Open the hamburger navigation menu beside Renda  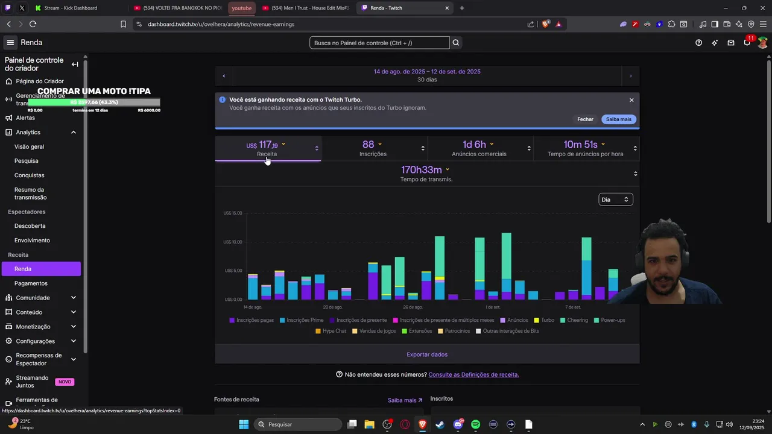pyautogui.click(x=10, y=43)
